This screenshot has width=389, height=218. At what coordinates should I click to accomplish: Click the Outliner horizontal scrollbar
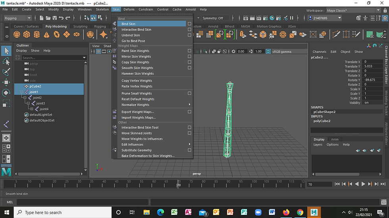tap(49, 174)
